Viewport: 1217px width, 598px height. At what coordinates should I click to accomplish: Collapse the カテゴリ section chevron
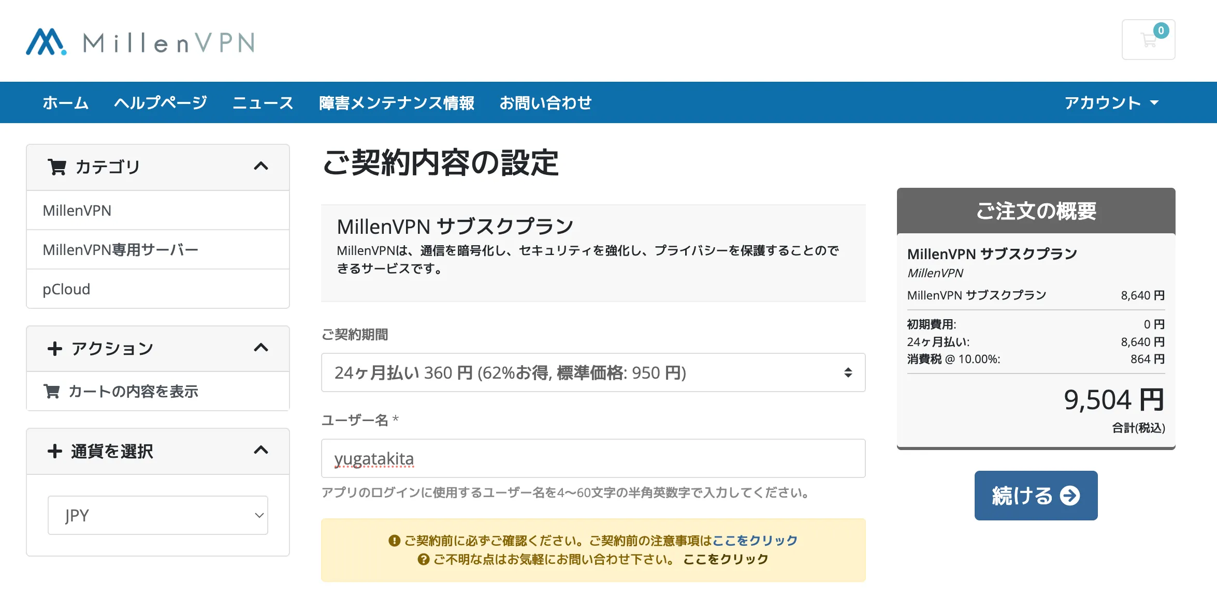262,166
